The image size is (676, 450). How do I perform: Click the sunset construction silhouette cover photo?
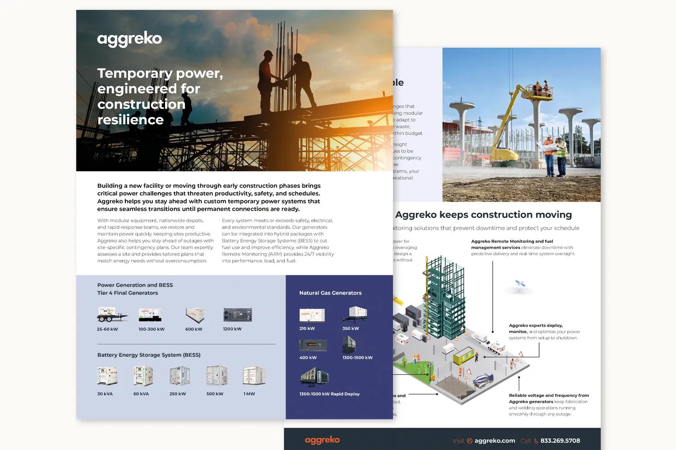pos(234,90)
